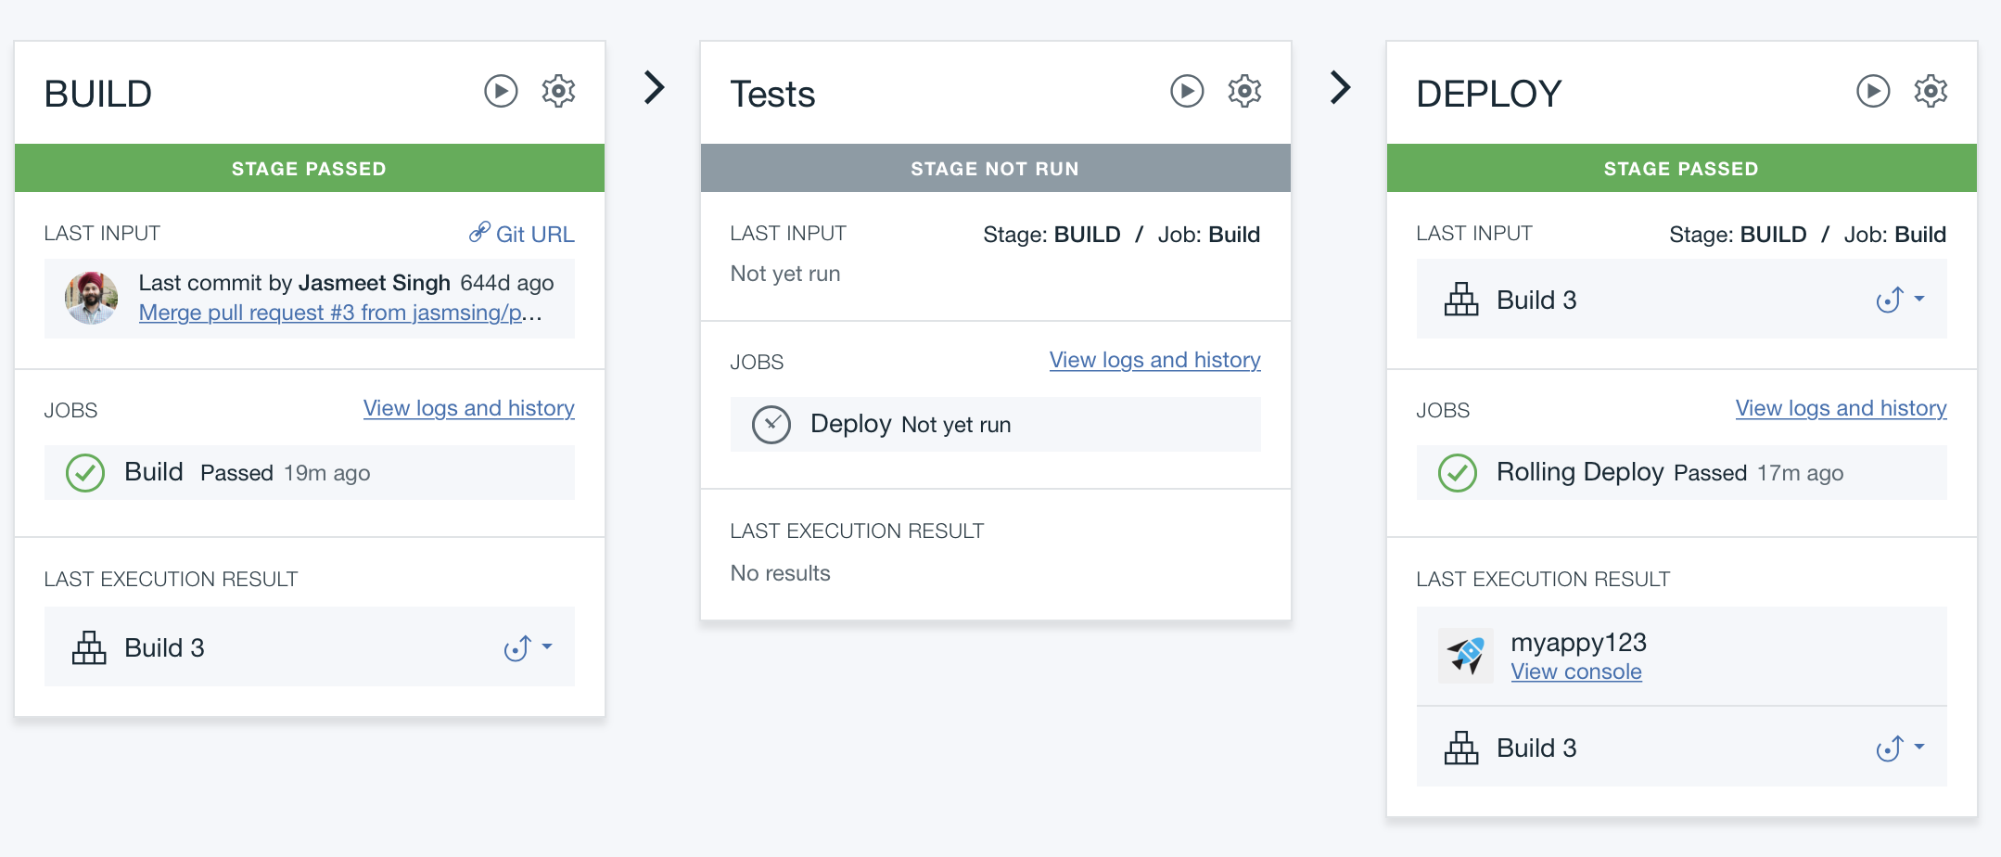
Task: Click the checkmark beside Rolling Deploy
Action: (1457, 472)
